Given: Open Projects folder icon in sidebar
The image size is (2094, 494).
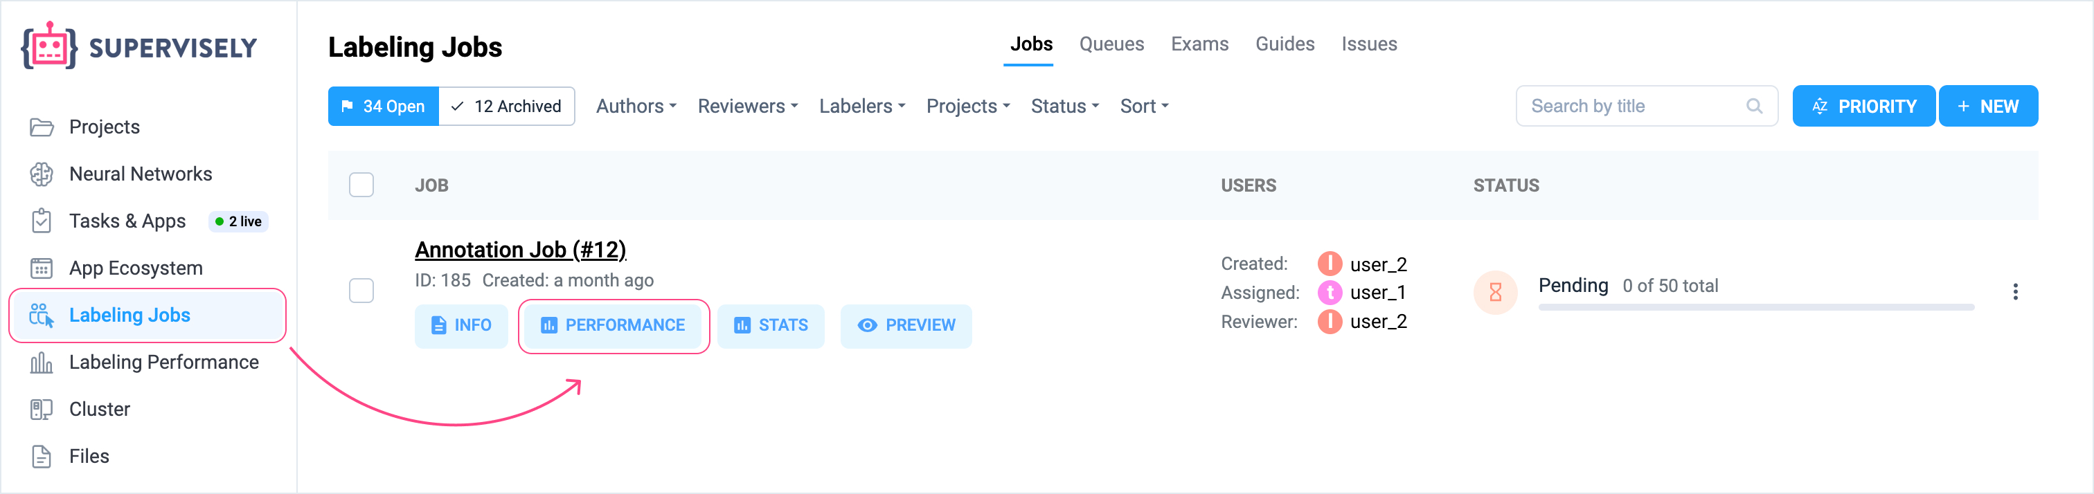Looking at the screenshot, I should click(x=42, y=127).
